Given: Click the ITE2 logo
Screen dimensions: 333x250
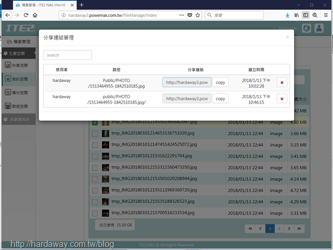Looking at the screenshot, I should 21,28.
